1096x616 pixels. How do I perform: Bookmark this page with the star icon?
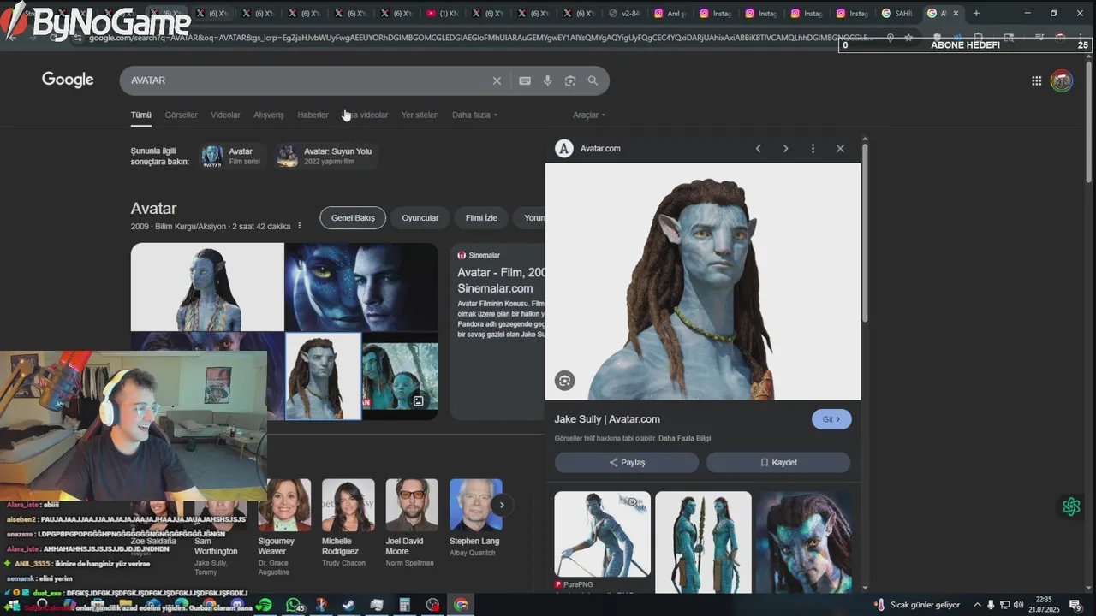point(908,38)
